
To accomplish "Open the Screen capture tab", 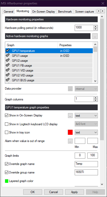I will pos(85,12).
